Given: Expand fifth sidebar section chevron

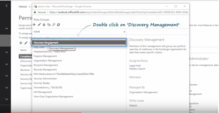Looking at the screenshot, I should [x=7, y=88].
